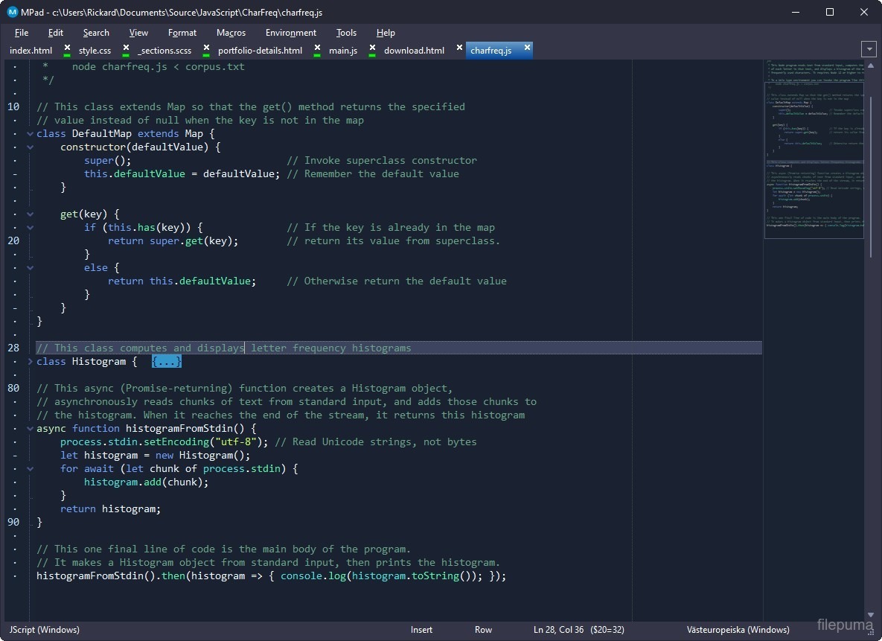This screenshot has width=882, height=641.
Task: Close the style.css tab
Action: coord(126,49)
